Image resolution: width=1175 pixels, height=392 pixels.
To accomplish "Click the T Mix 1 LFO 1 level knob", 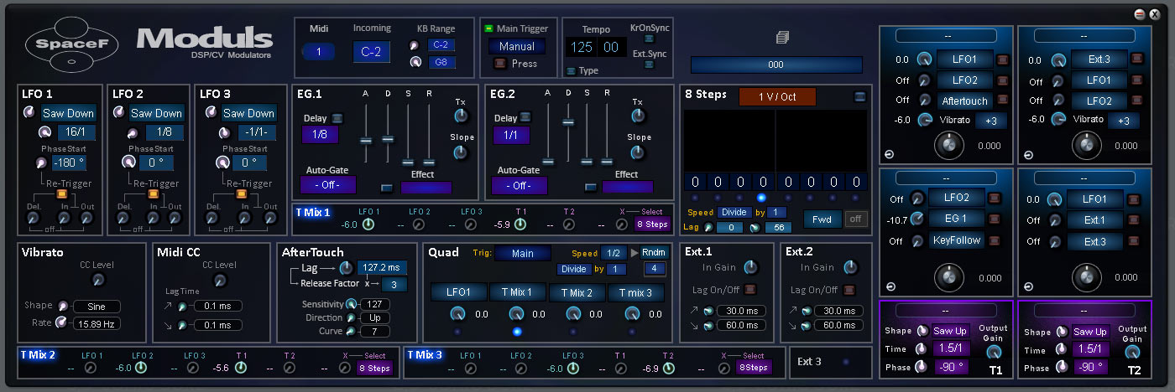I will (x=368, y=224).
